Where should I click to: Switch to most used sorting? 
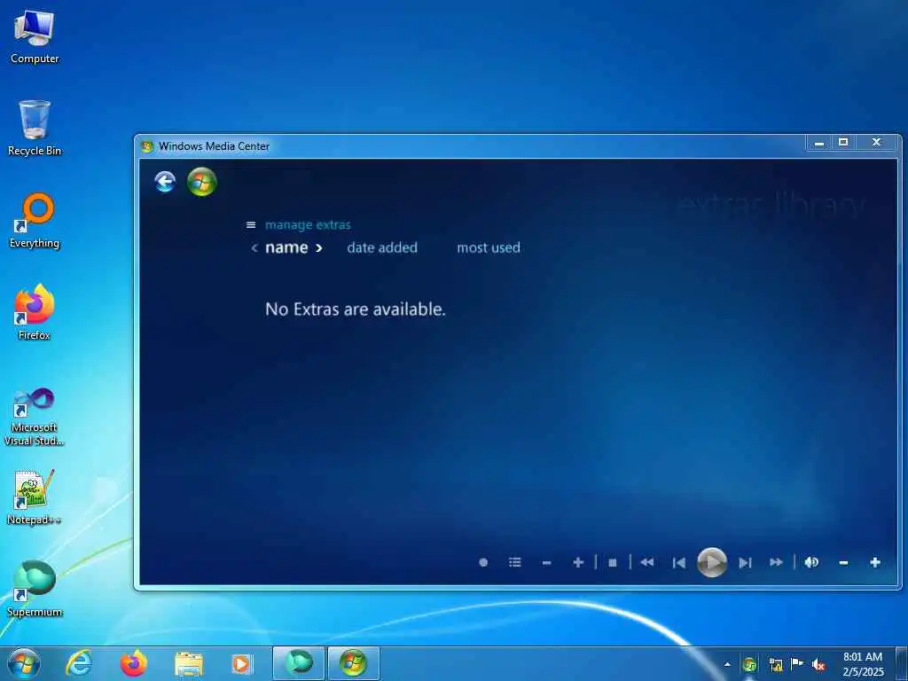[489, 247]
